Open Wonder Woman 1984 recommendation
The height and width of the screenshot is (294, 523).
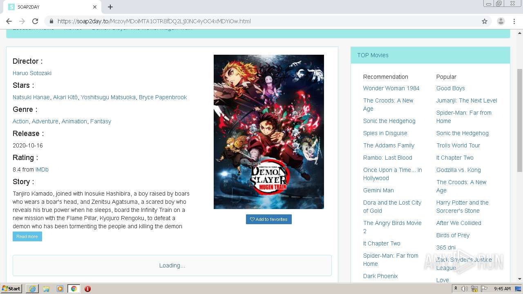[x=391, y=88]
